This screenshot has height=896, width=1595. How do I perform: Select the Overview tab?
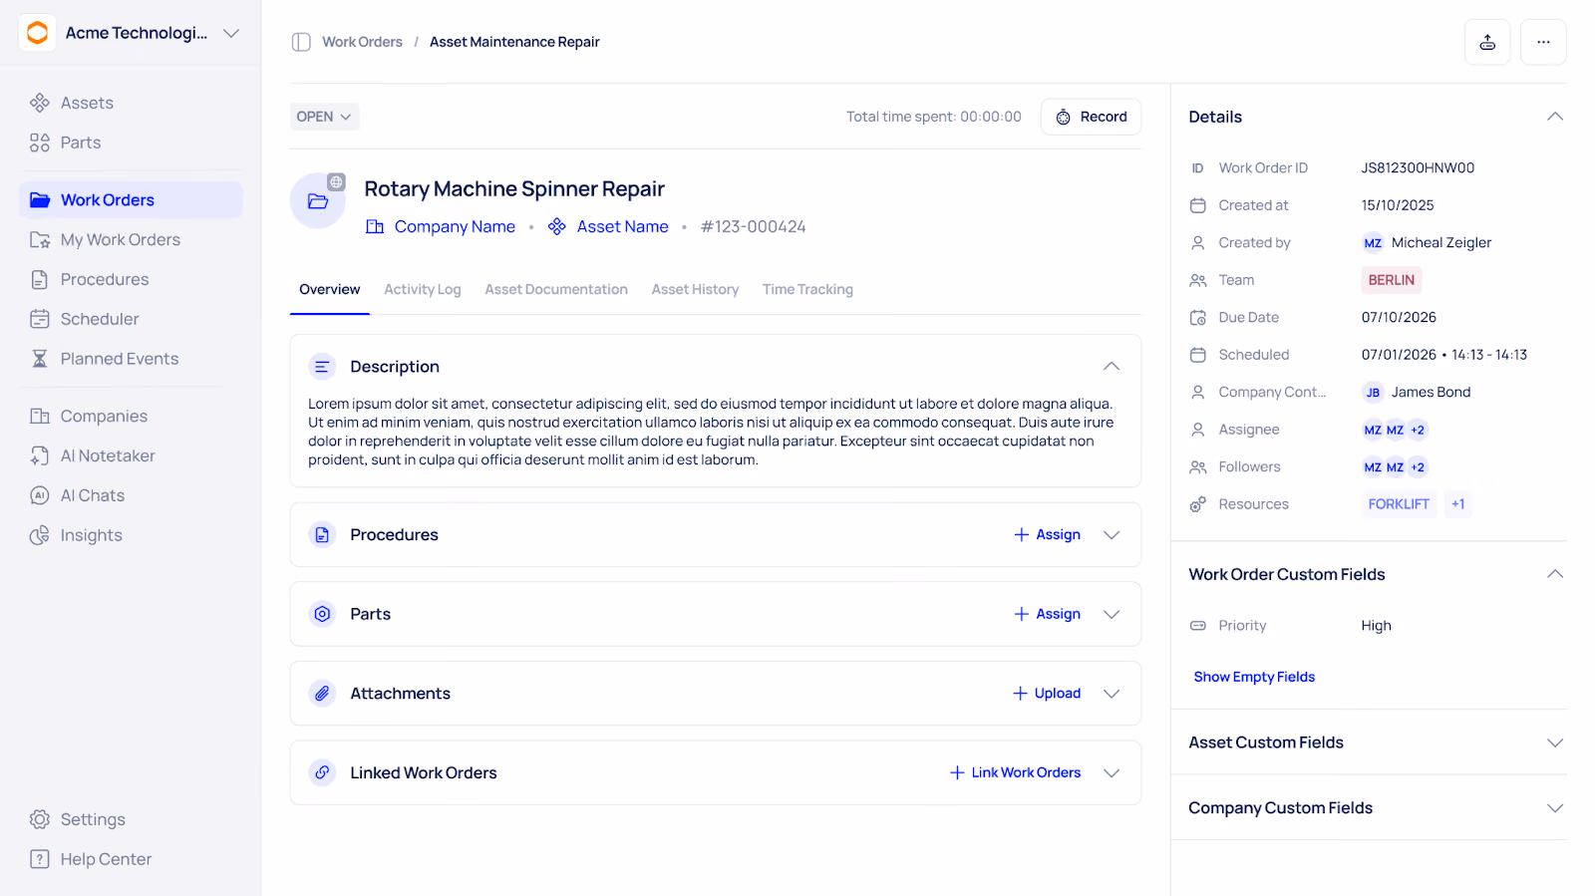[x=330, y=289]
